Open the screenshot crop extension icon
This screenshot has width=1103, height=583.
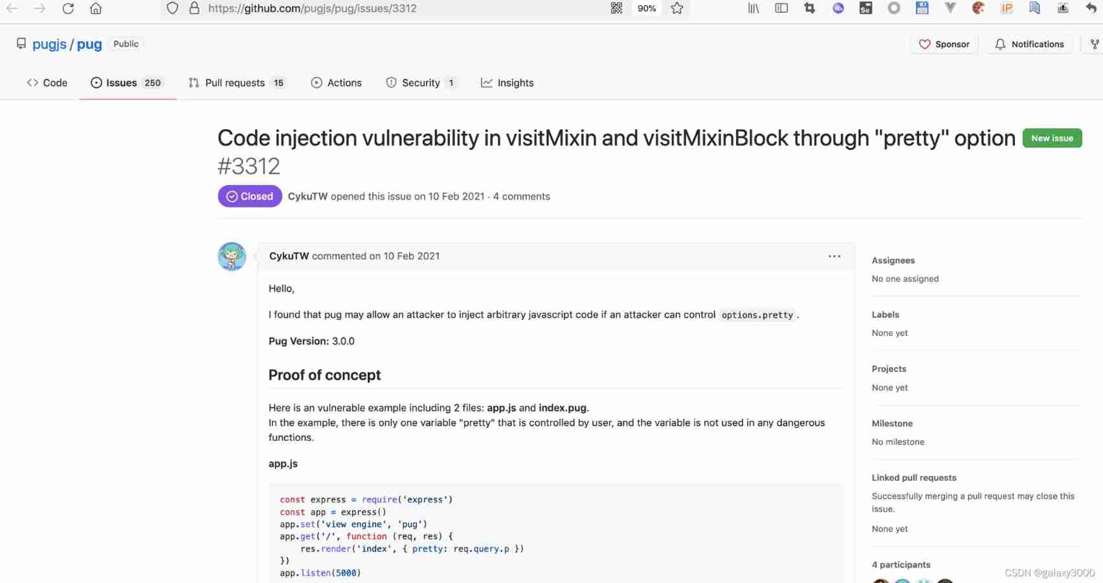click(810, 8)
